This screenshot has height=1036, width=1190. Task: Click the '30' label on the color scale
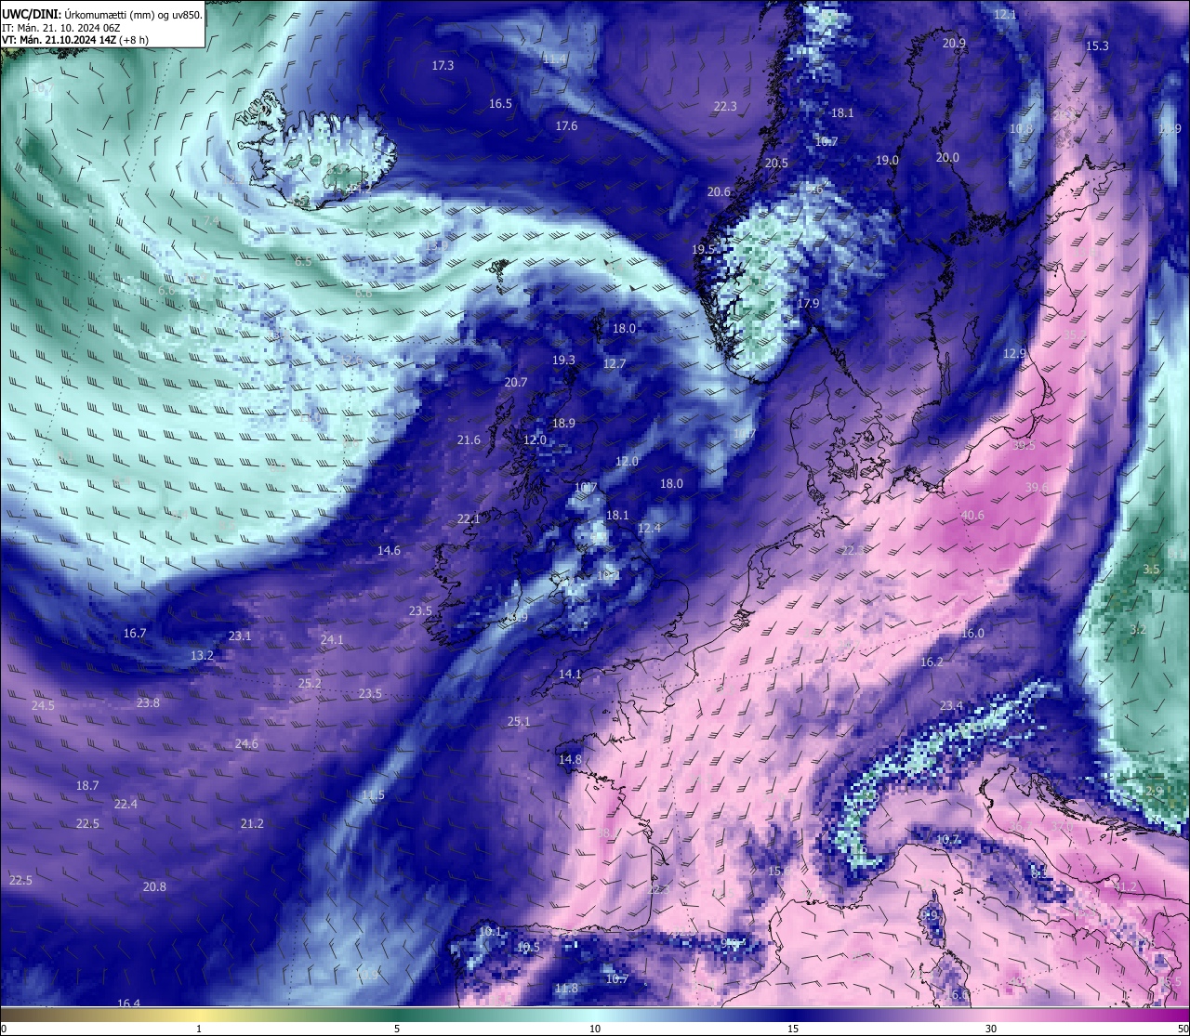click(991, 1029)
